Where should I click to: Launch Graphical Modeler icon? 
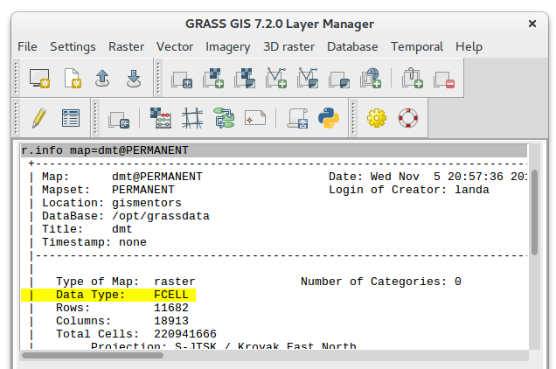click(x=224, y=118)
